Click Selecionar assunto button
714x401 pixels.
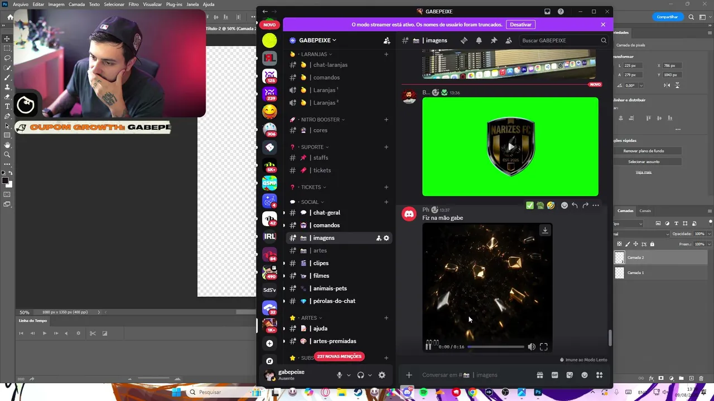pos(644,162)
